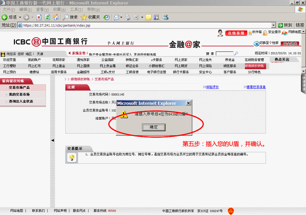Open the Edit icon dropdown arrow

(142, 17)
